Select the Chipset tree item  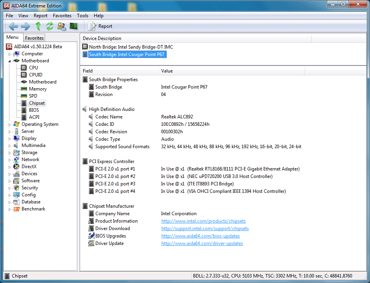(x=33, y=103)
